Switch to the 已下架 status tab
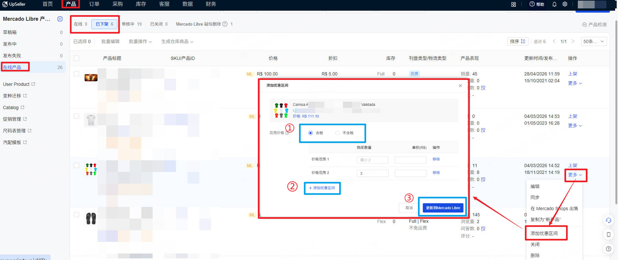This screenshot has height=260, width=618. [x=104, y=24]
